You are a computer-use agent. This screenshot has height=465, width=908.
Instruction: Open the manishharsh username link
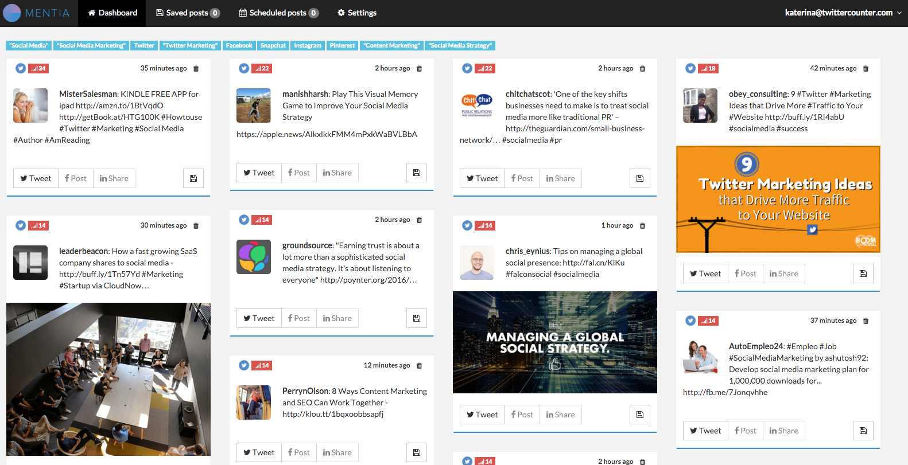[305, 94]
